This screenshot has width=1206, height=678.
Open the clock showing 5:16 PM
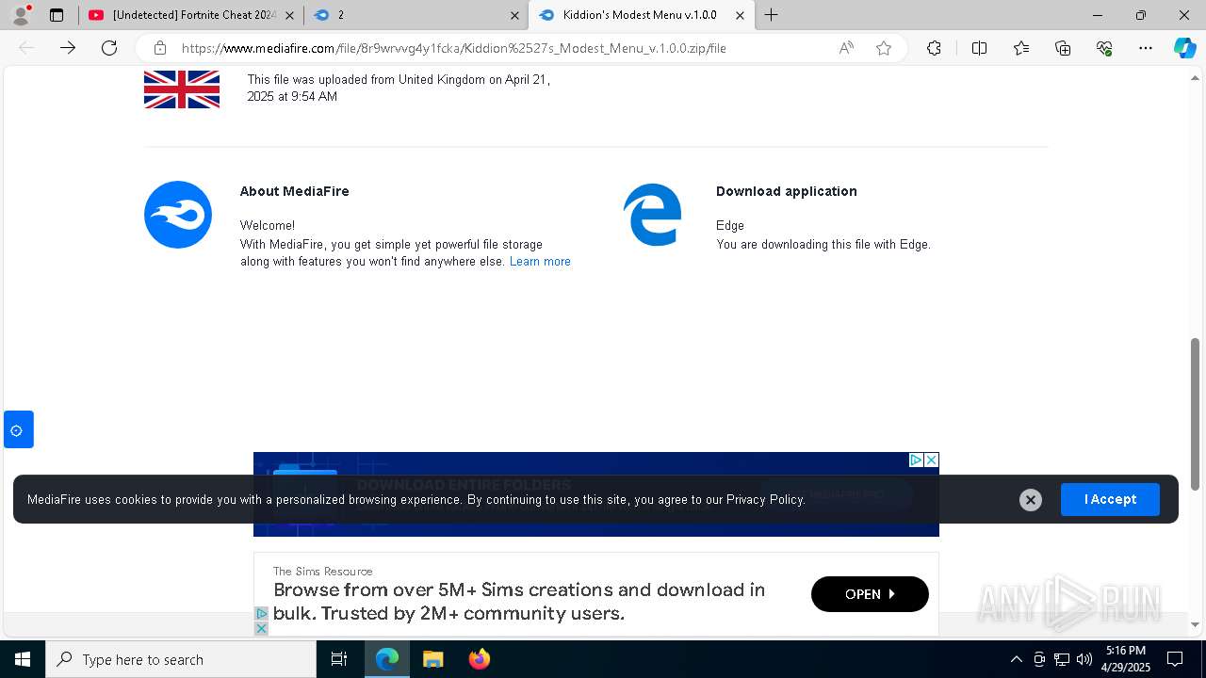pos(1126,658)
